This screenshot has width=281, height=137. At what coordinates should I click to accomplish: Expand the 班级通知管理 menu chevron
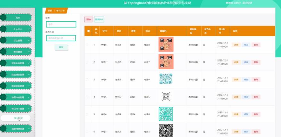(x=29, y=86)
